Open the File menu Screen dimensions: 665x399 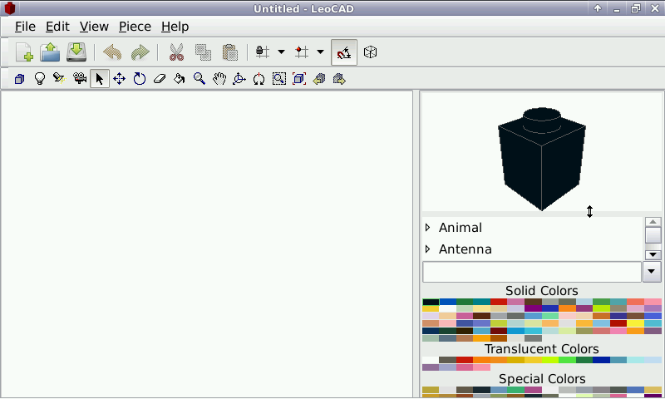(25, 27)
